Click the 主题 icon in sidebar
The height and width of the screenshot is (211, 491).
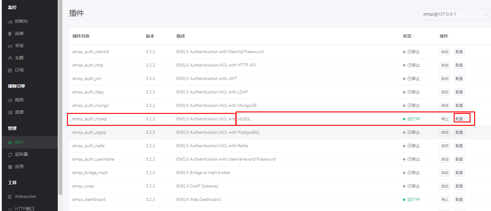coord(10,58)
